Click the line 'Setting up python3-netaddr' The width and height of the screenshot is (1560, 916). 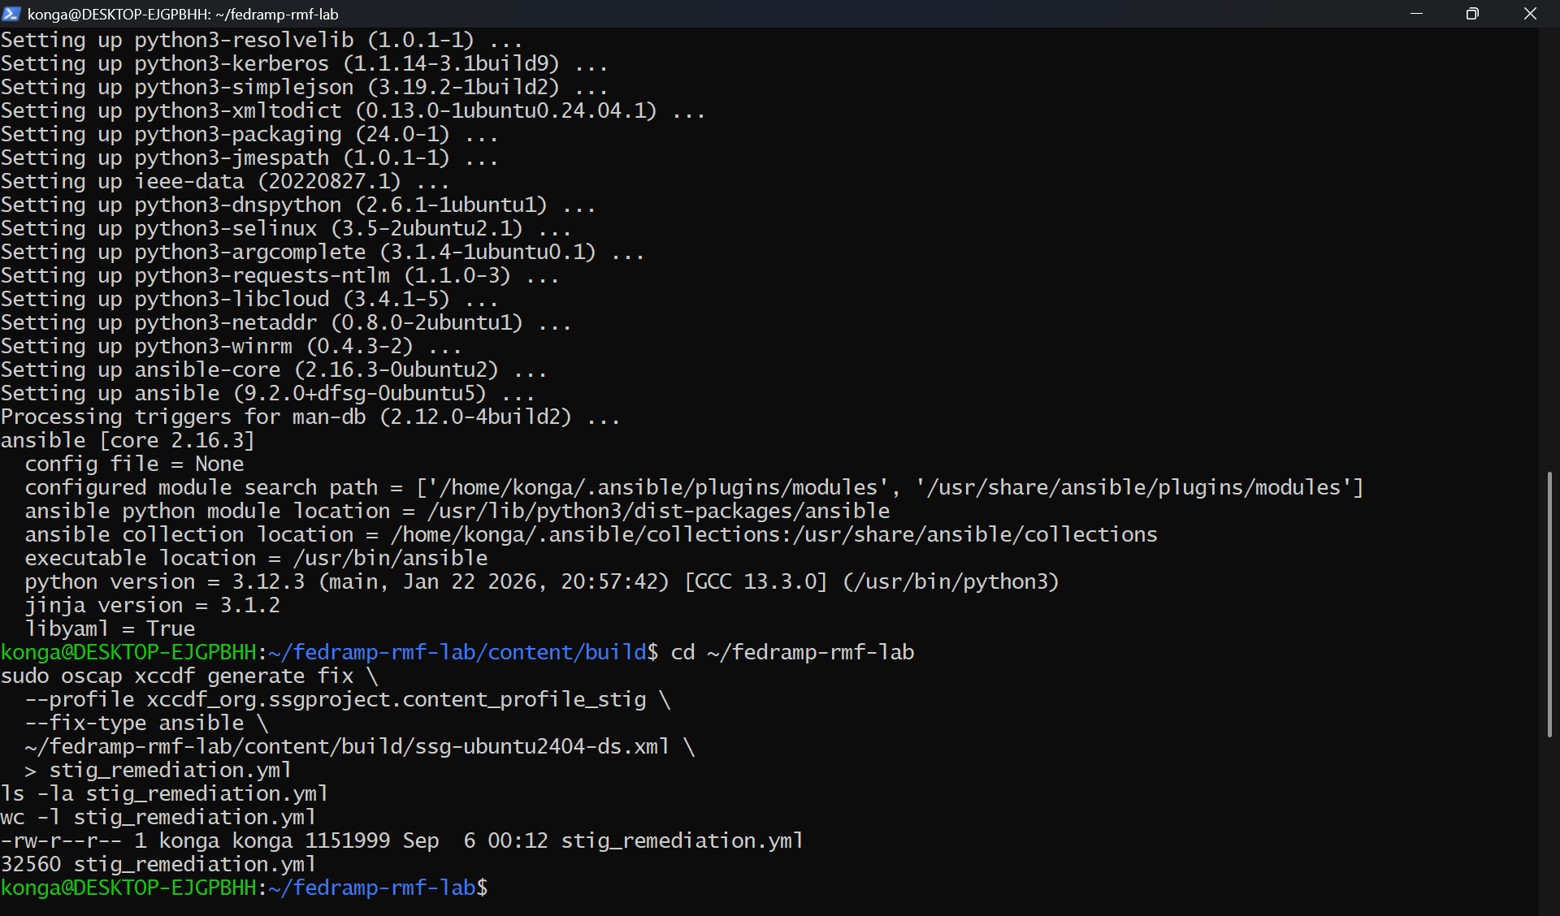pos(286,322)
